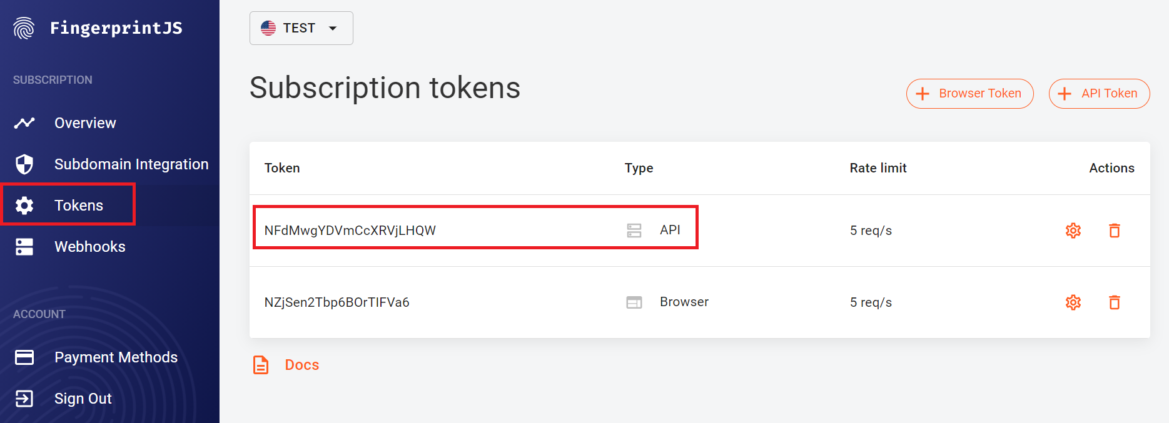The image size is (1169, 423).
Task: Click the Subdomain Integration shield icon
Action: 24,164
